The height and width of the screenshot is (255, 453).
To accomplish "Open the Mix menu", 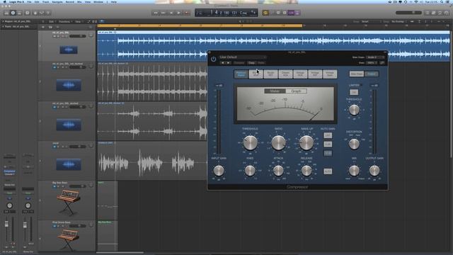I will 79,1.
